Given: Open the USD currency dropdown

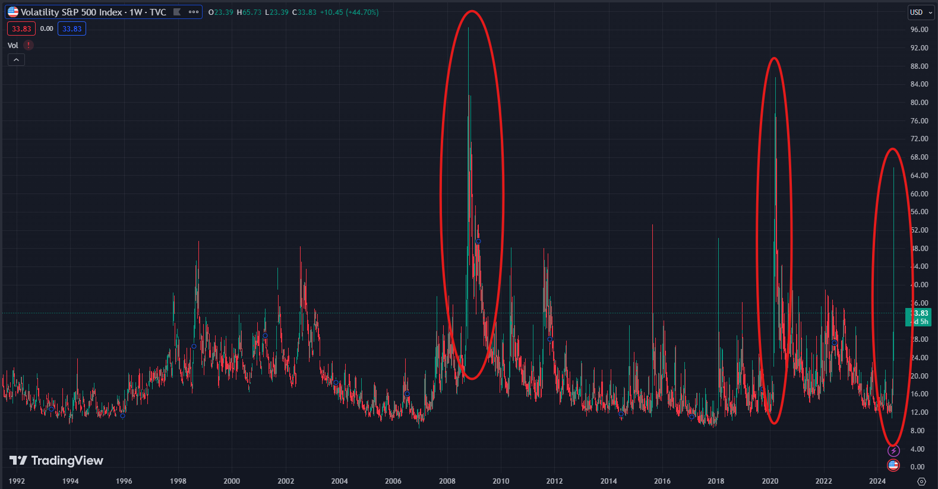Looking at the screenshot, I should (921, 12).
